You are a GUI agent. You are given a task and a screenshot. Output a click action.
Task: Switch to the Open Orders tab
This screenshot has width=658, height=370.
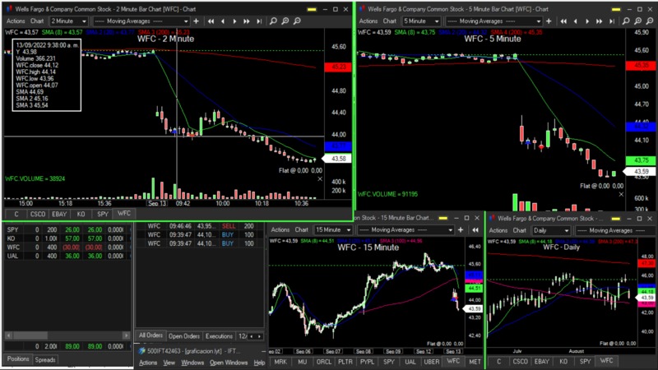184,336
